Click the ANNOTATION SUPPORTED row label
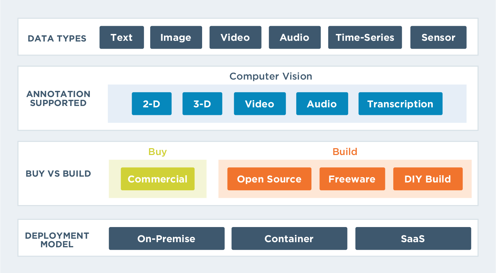This screenshot has width=496, height=273. (x=58, y=98)
